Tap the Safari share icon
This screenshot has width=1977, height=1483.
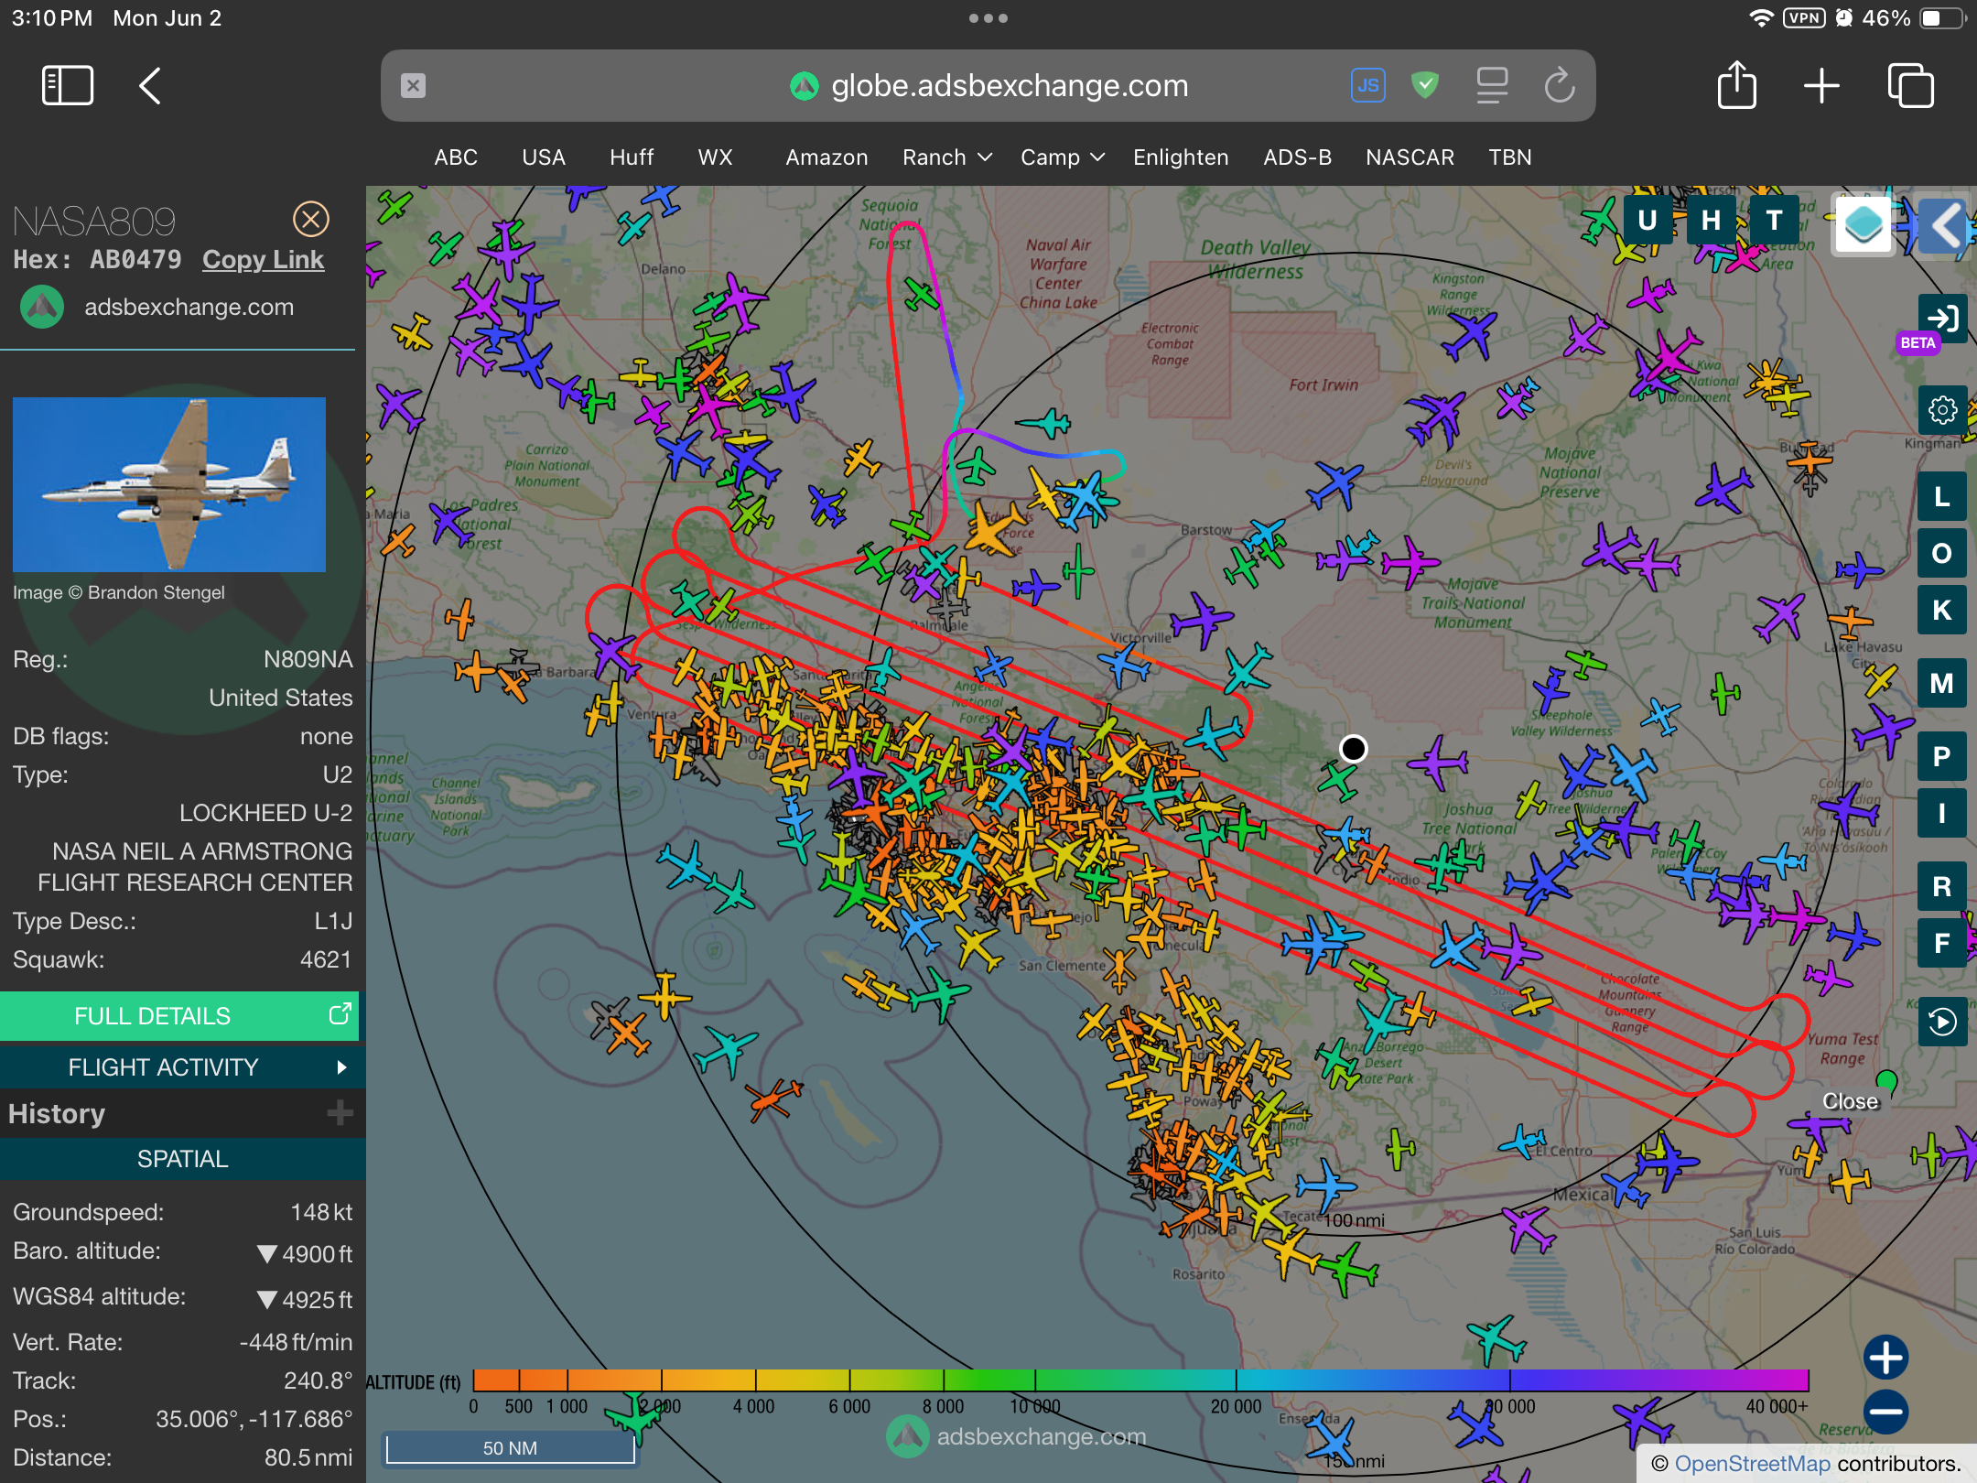coord(1736,86)
